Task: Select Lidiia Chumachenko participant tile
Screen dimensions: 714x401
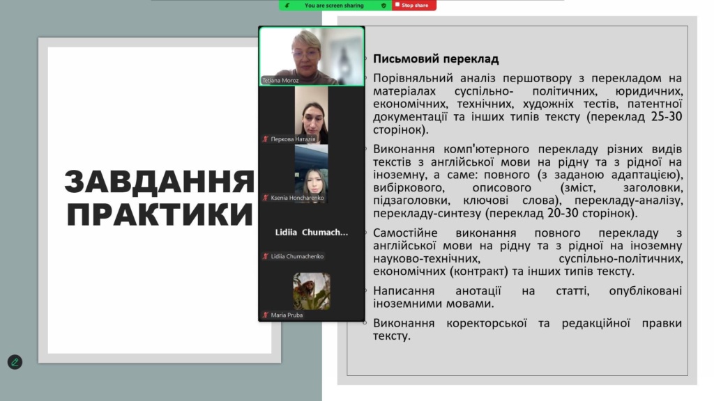Action: click(x=312, y=233)
